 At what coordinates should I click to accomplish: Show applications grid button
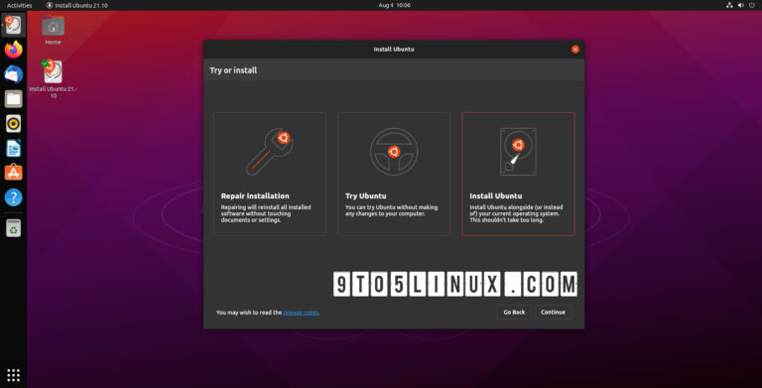(x=14, y=375)
